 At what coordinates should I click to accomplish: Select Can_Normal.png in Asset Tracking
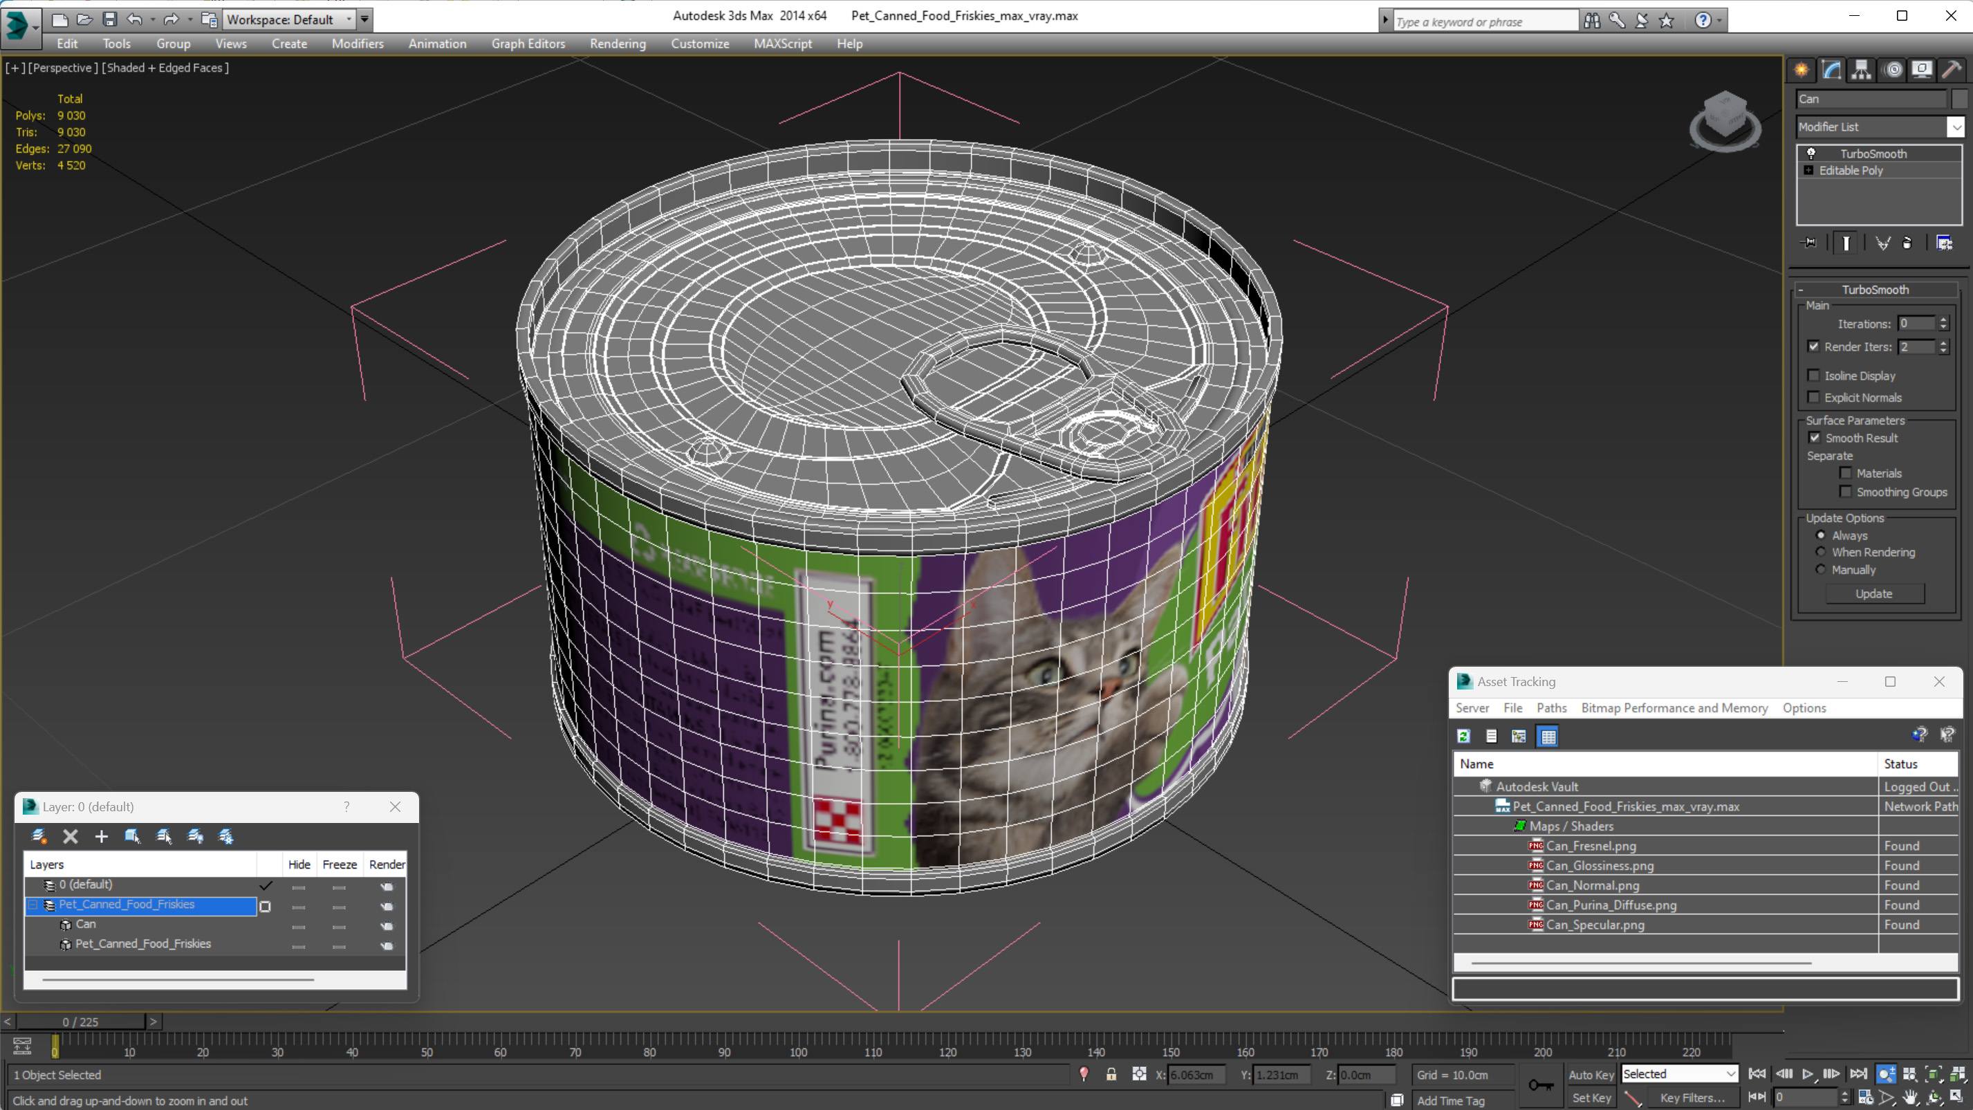point(1591,885)
